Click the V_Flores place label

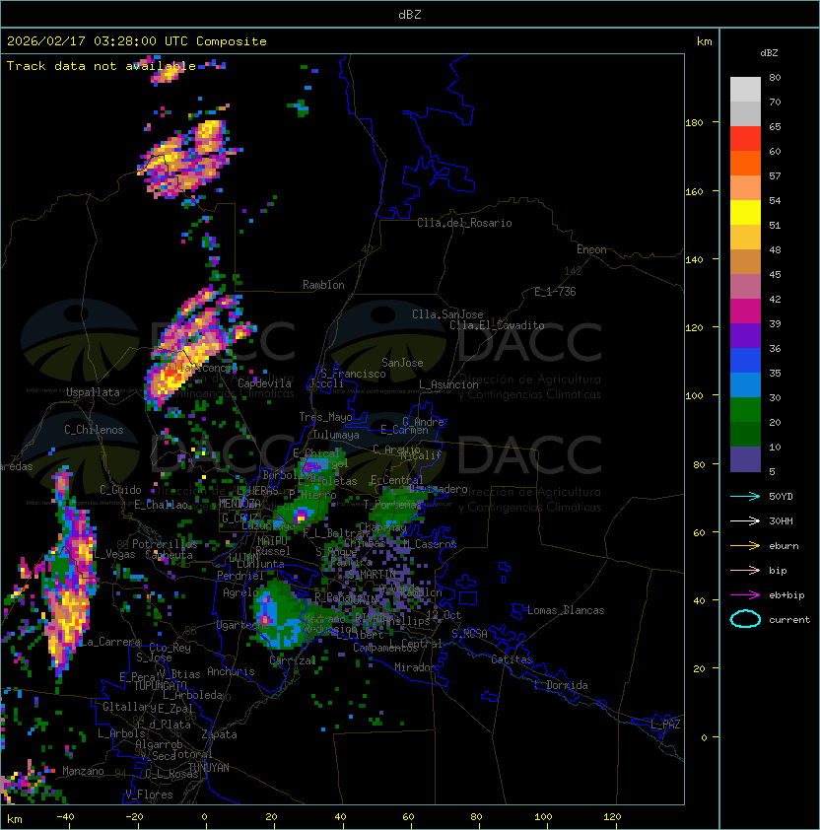click(x=149, y=795)
